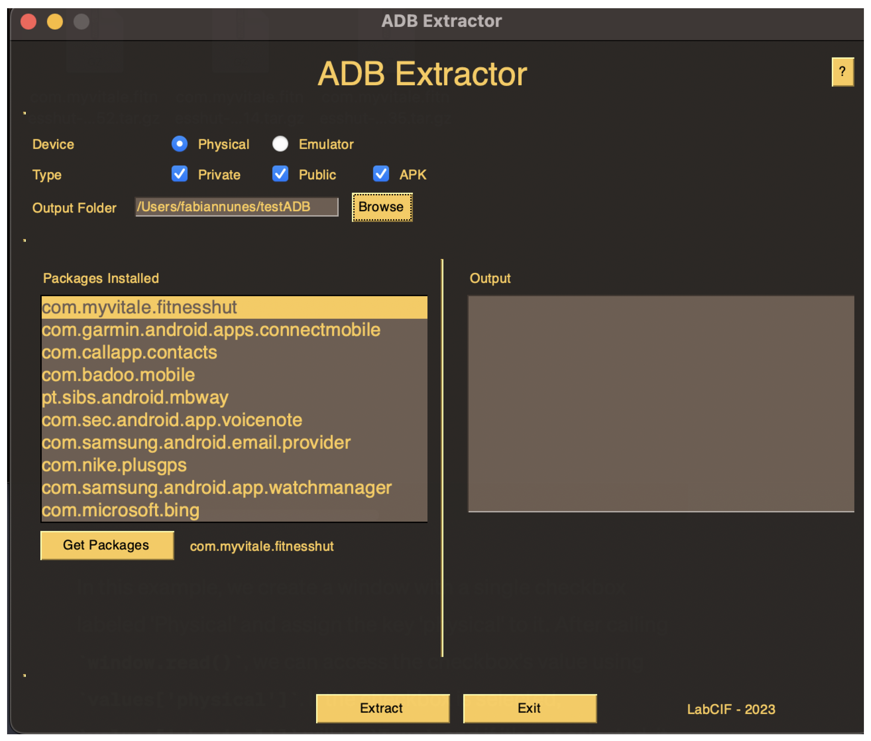Click the Extract button
The image size is (871, 741).
point(382,708)
